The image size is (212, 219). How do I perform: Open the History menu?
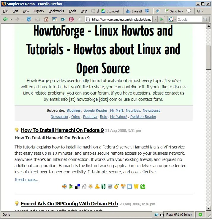click(x=39, y=11)
